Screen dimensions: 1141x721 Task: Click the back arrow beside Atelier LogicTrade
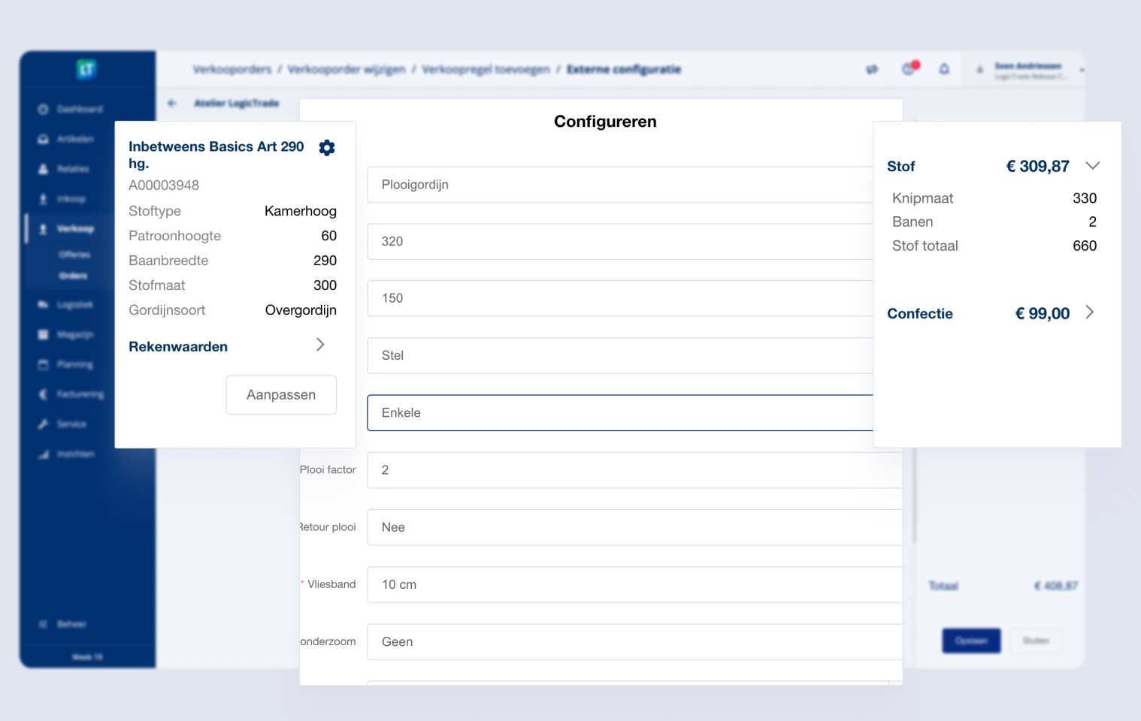(172, 104)
